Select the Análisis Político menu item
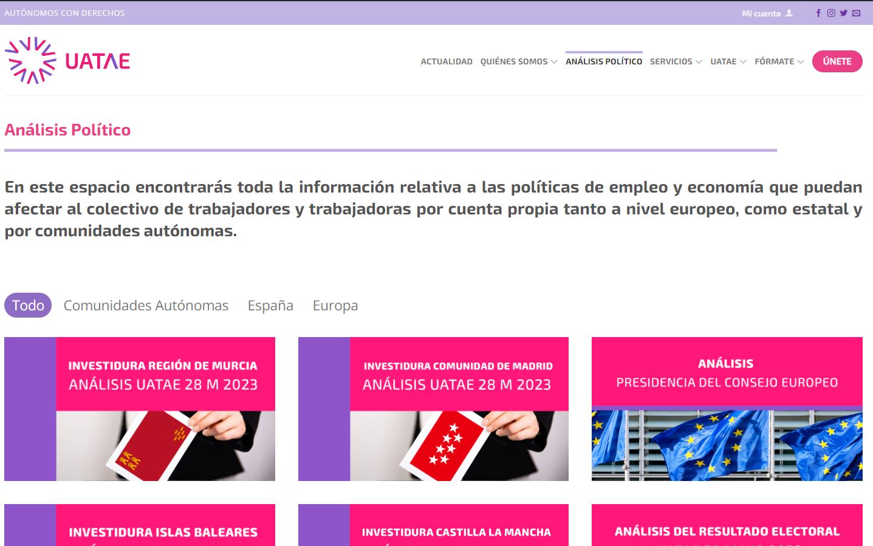The height and width of the screenshot is (546, 873). (604, 61)
